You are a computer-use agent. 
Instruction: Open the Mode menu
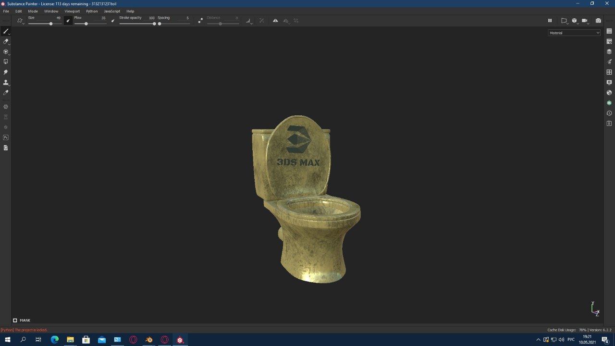click(33, 11)
